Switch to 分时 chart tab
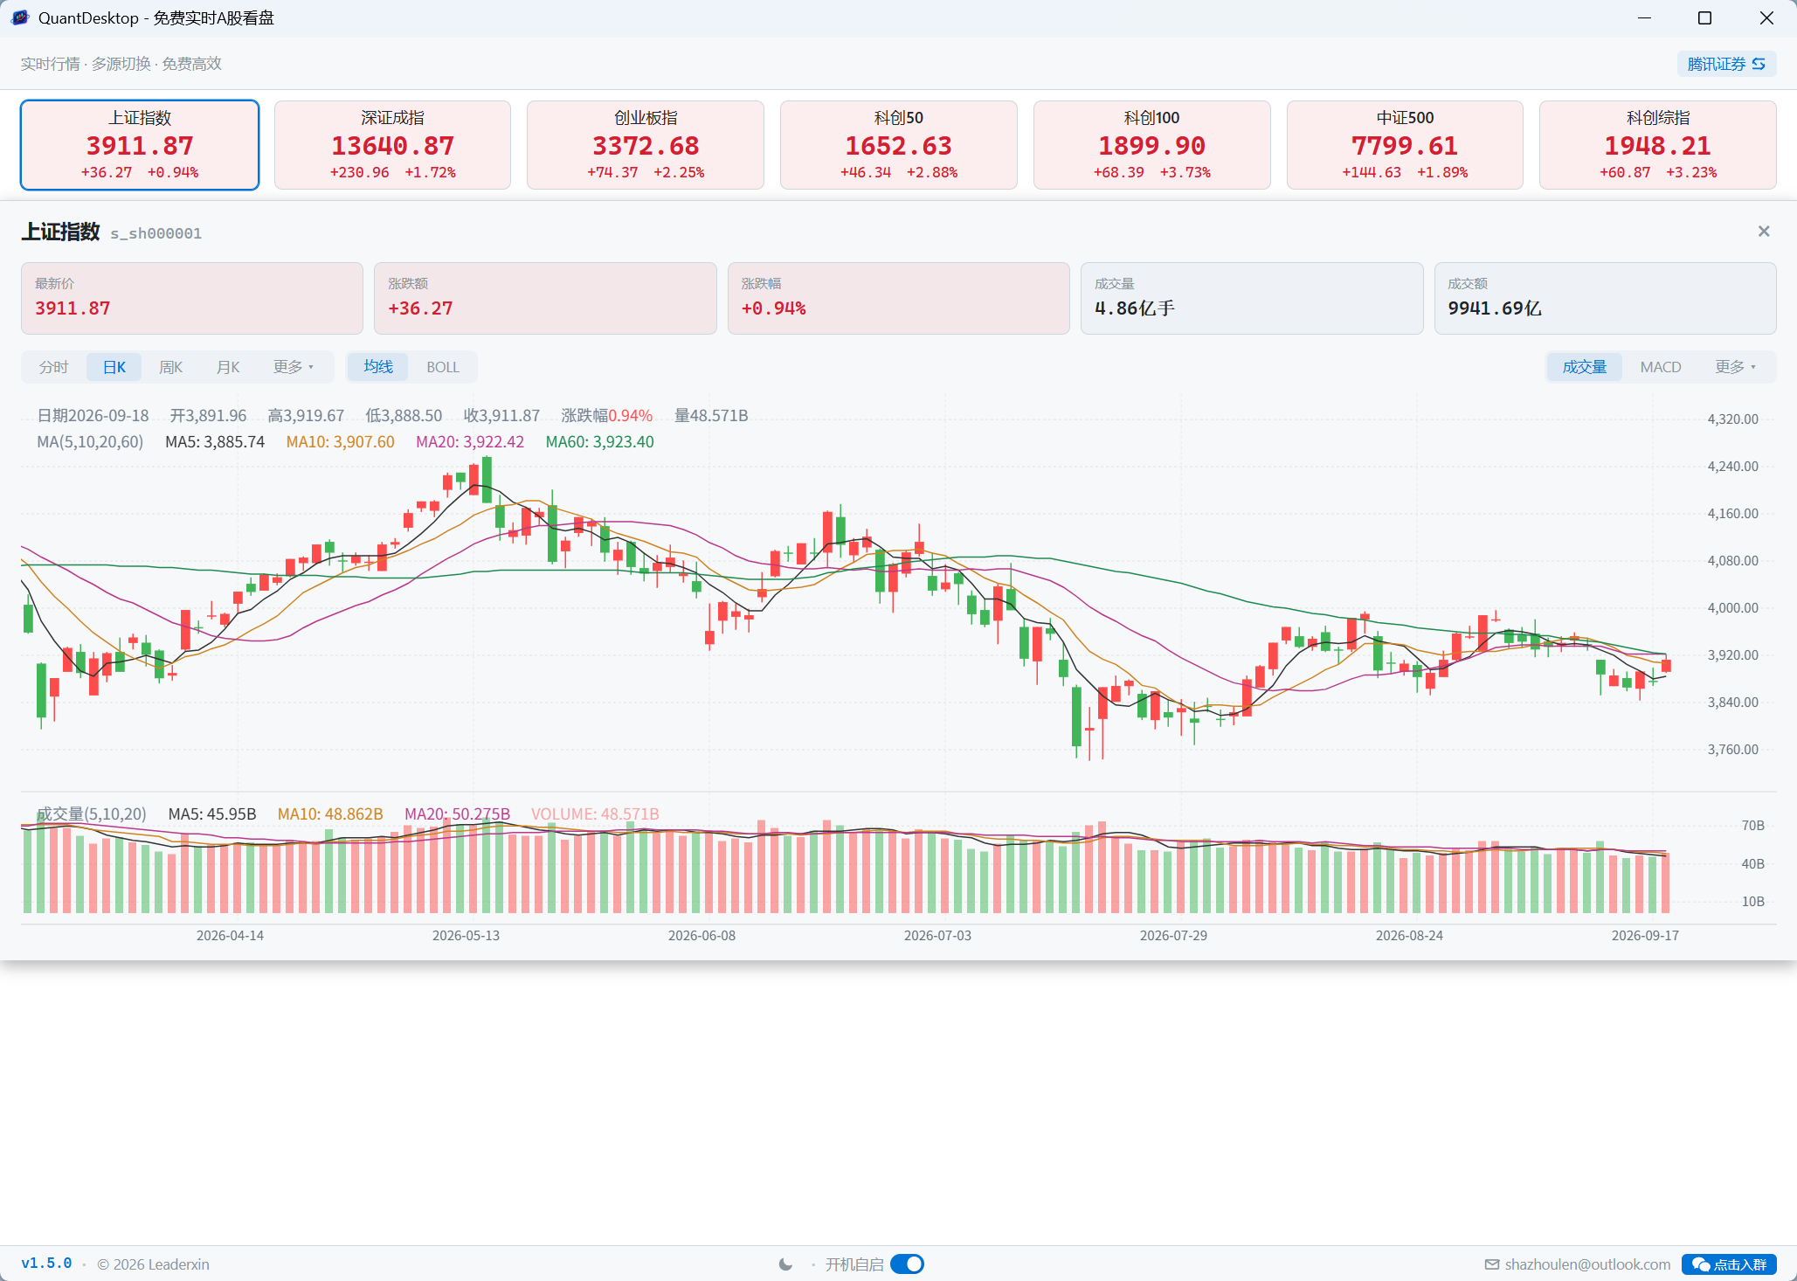Viewport: 1797px width, 1281px height. pos(54,367)
